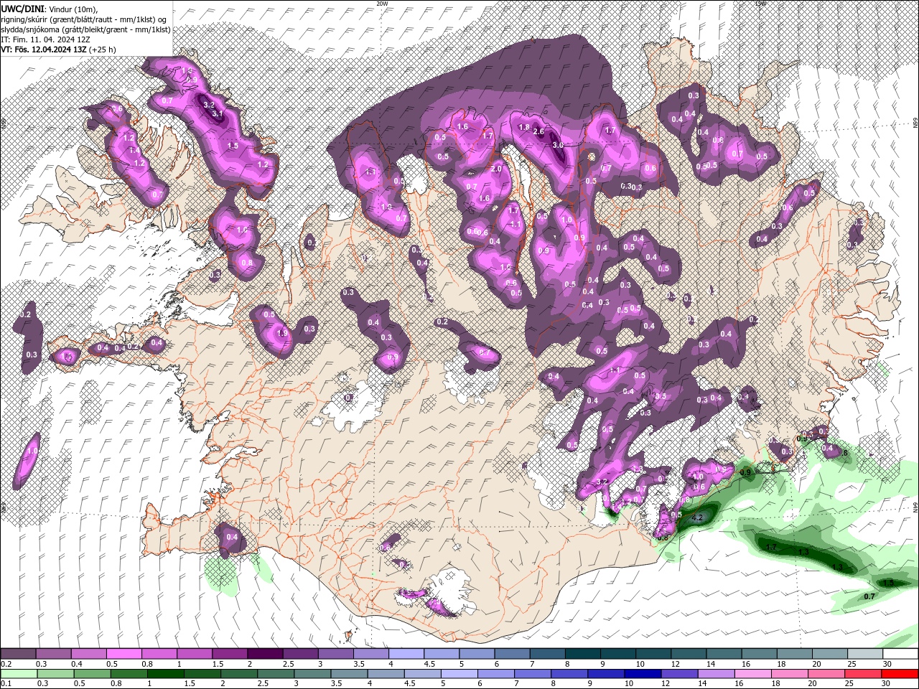Pick the bright pink swatch between 0.5 and 0.8, upper row
Viewport: 919px width, 689px height.
pyautogui.click(x=123, y=654)
